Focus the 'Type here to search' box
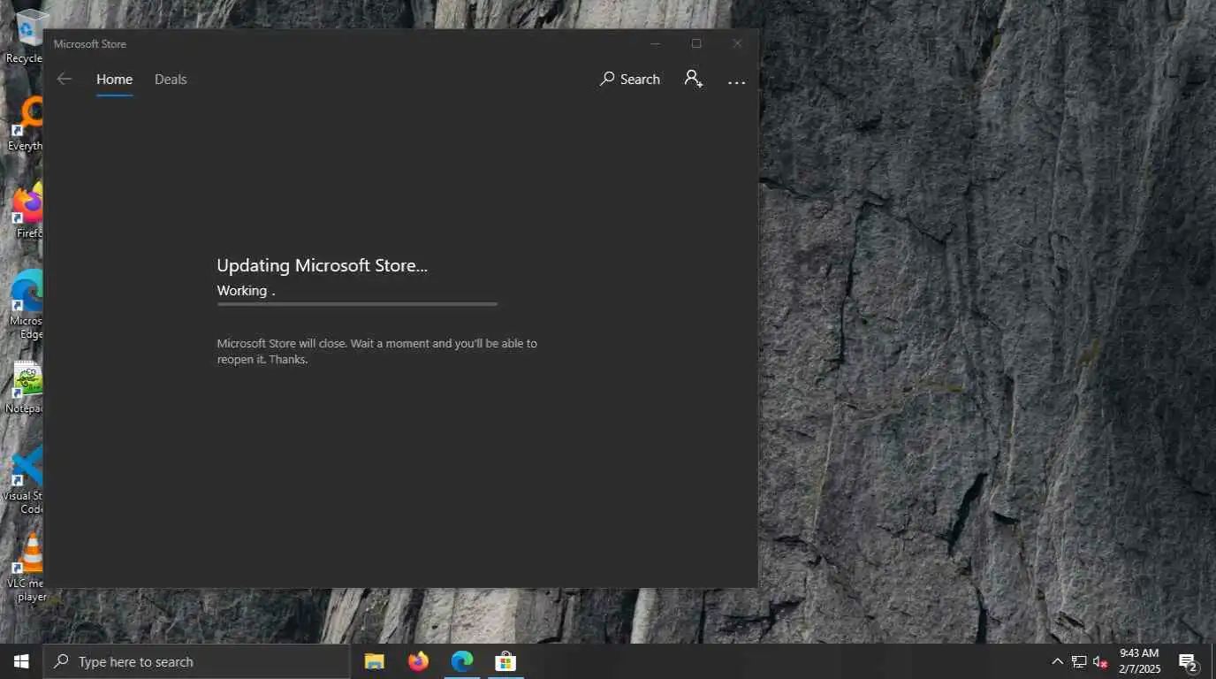1216x679 pixels. [x=196, y=661]
